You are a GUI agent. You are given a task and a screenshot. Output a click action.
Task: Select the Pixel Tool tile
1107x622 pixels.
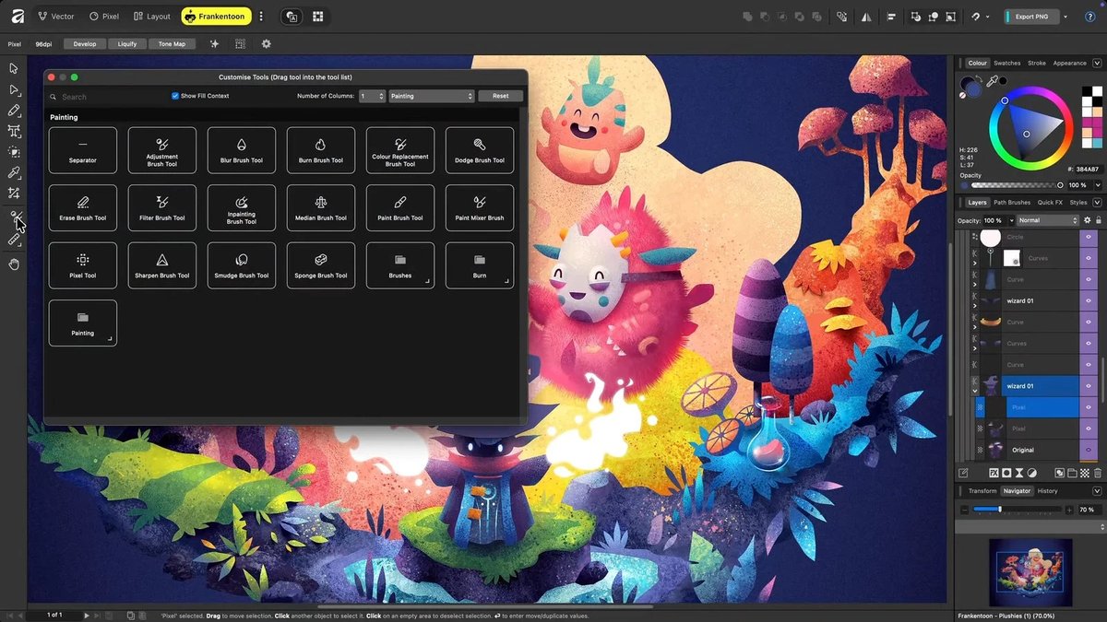click(x=83, y=265)
